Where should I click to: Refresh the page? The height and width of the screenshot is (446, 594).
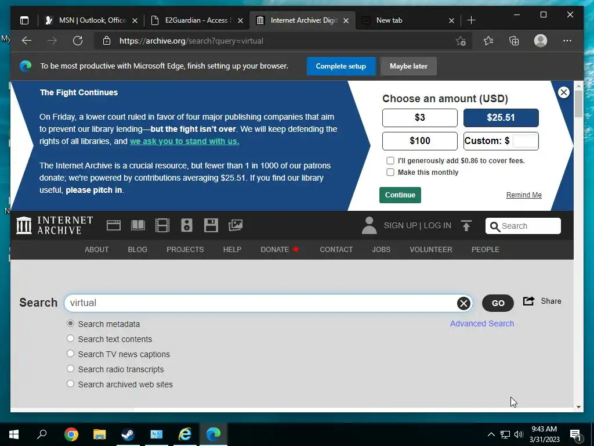tap(78, 41)
